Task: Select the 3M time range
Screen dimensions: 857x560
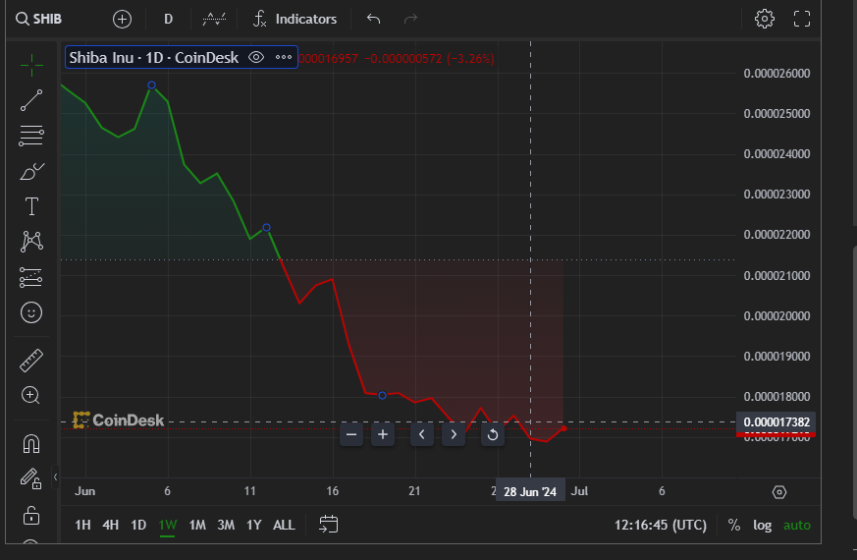Action: coord(226,525)
